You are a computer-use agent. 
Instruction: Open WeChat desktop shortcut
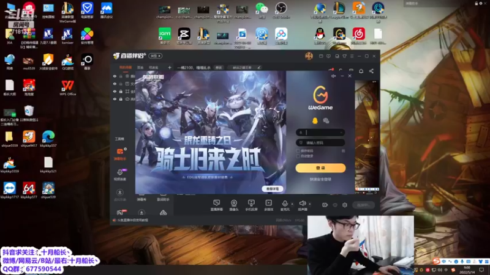click(262, 10)
